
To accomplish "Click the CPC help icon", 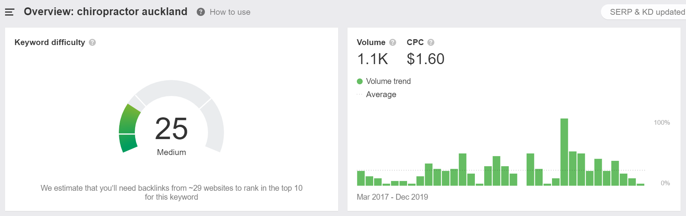I will pyautogui.click(x=431, y=42).
